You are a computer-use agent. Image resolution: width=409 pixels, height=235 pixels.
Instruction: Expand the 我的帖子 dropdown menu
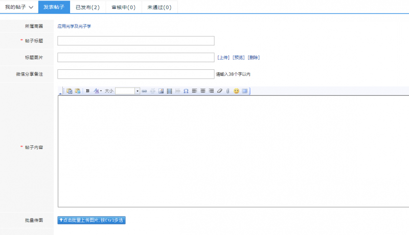(19, 7)
